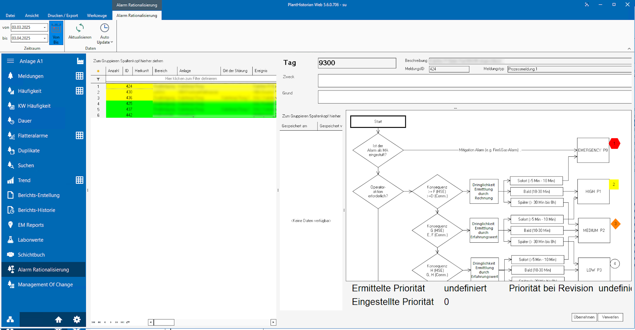Select Management Of Change in sidebar

tap(45, 285)
